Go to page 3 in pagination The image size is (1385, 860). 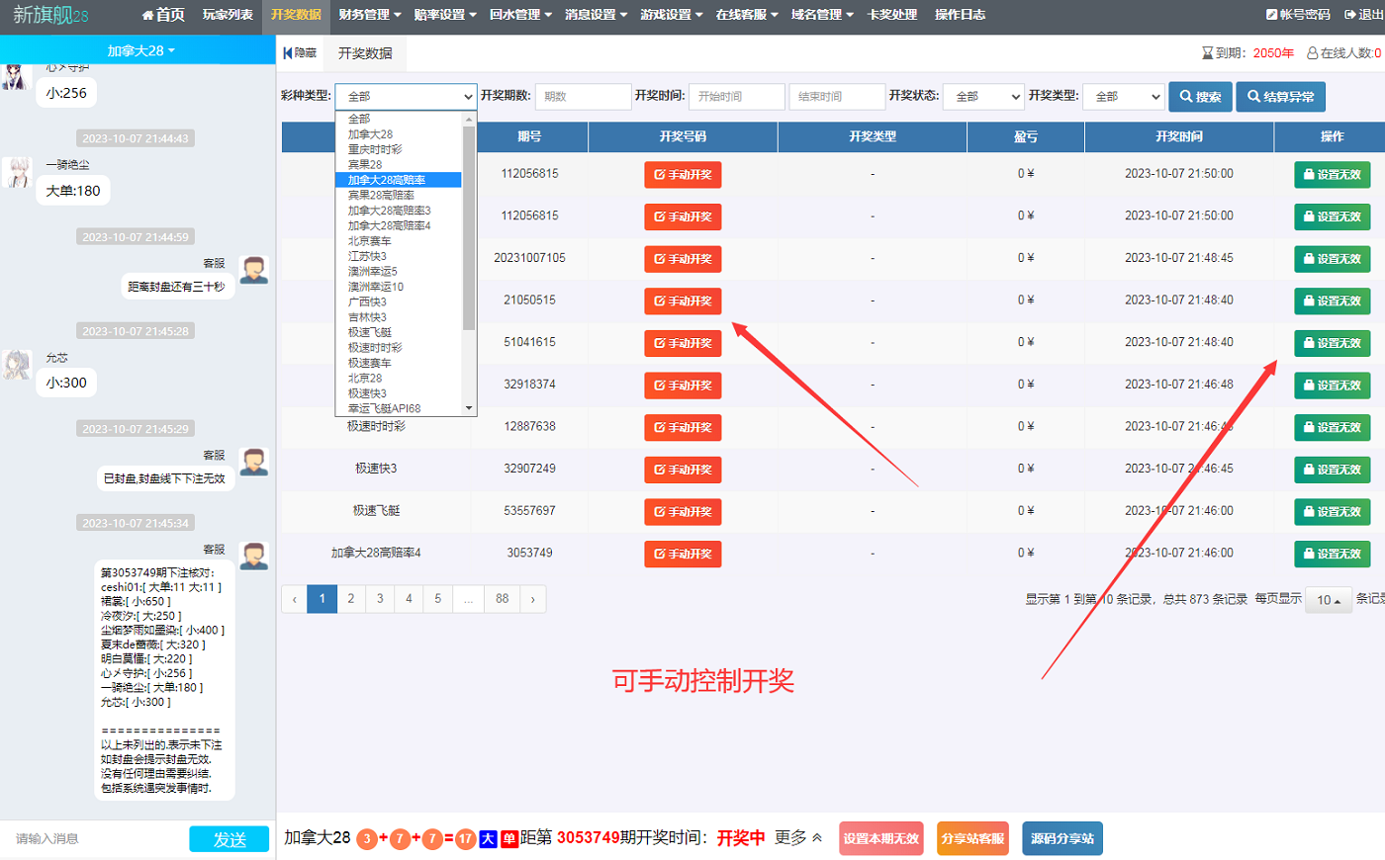pos(380,599)
